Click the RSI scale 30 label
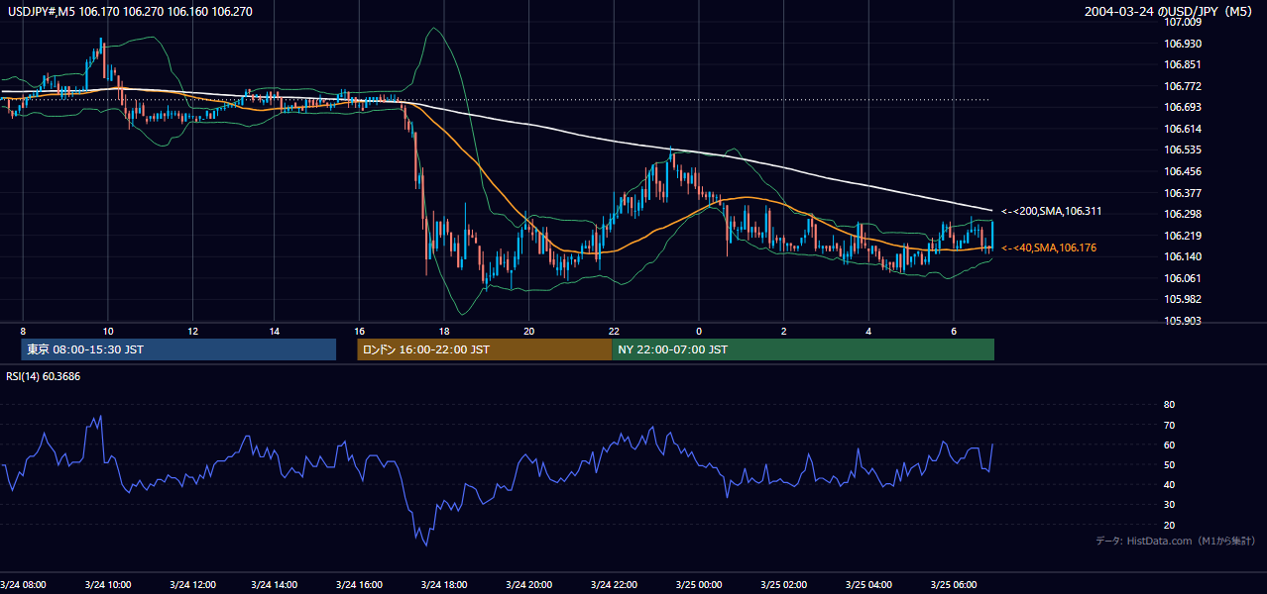 click(x=1170, y=505)
